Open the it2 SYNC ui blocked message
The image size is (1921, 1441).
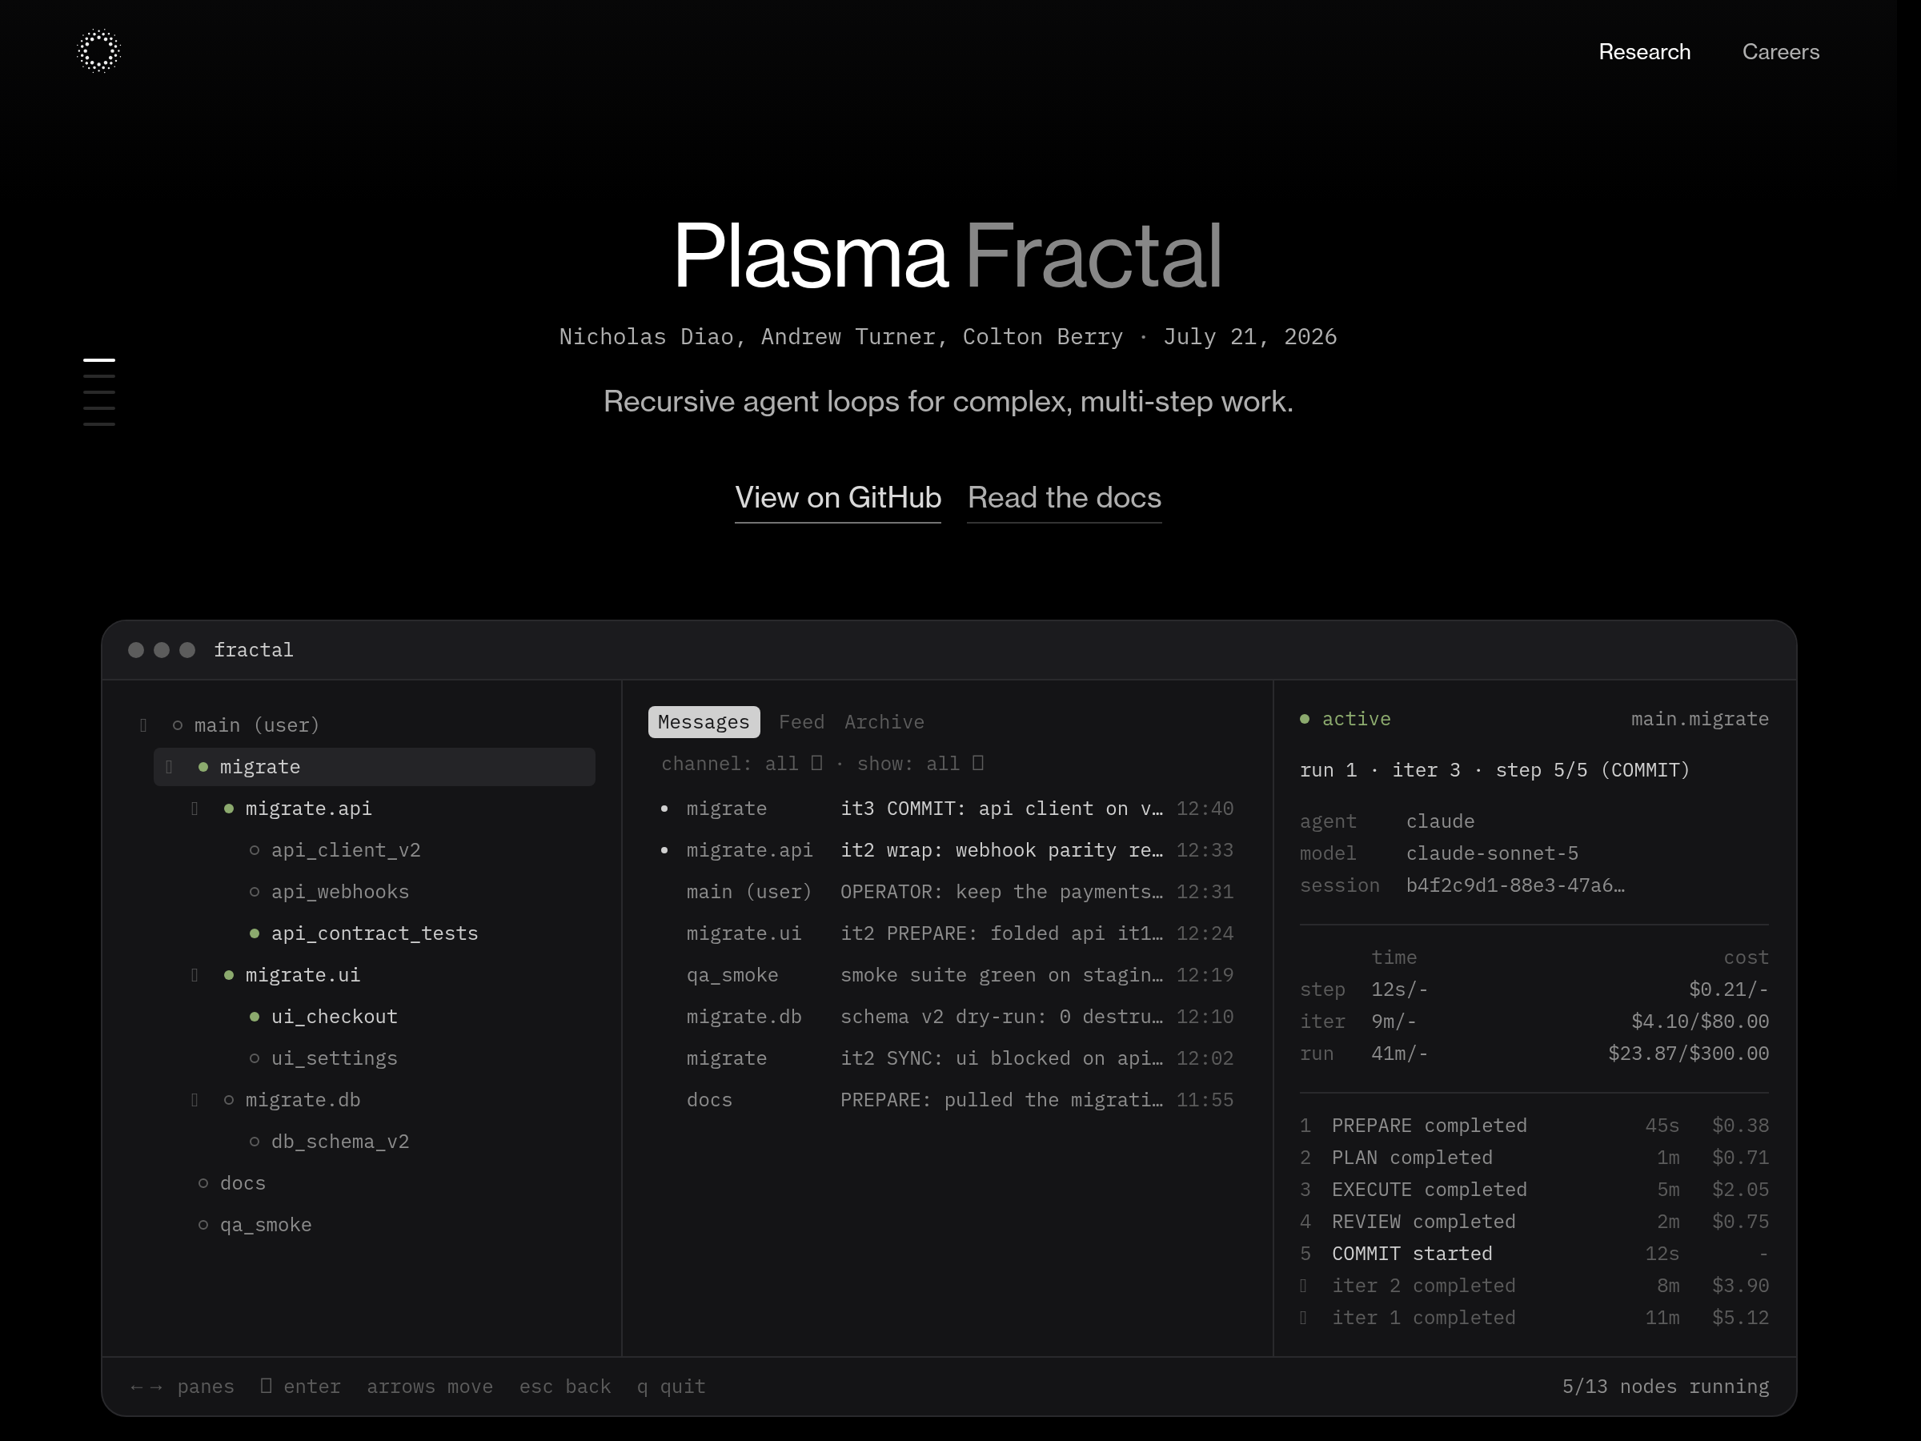point(947,1059)
